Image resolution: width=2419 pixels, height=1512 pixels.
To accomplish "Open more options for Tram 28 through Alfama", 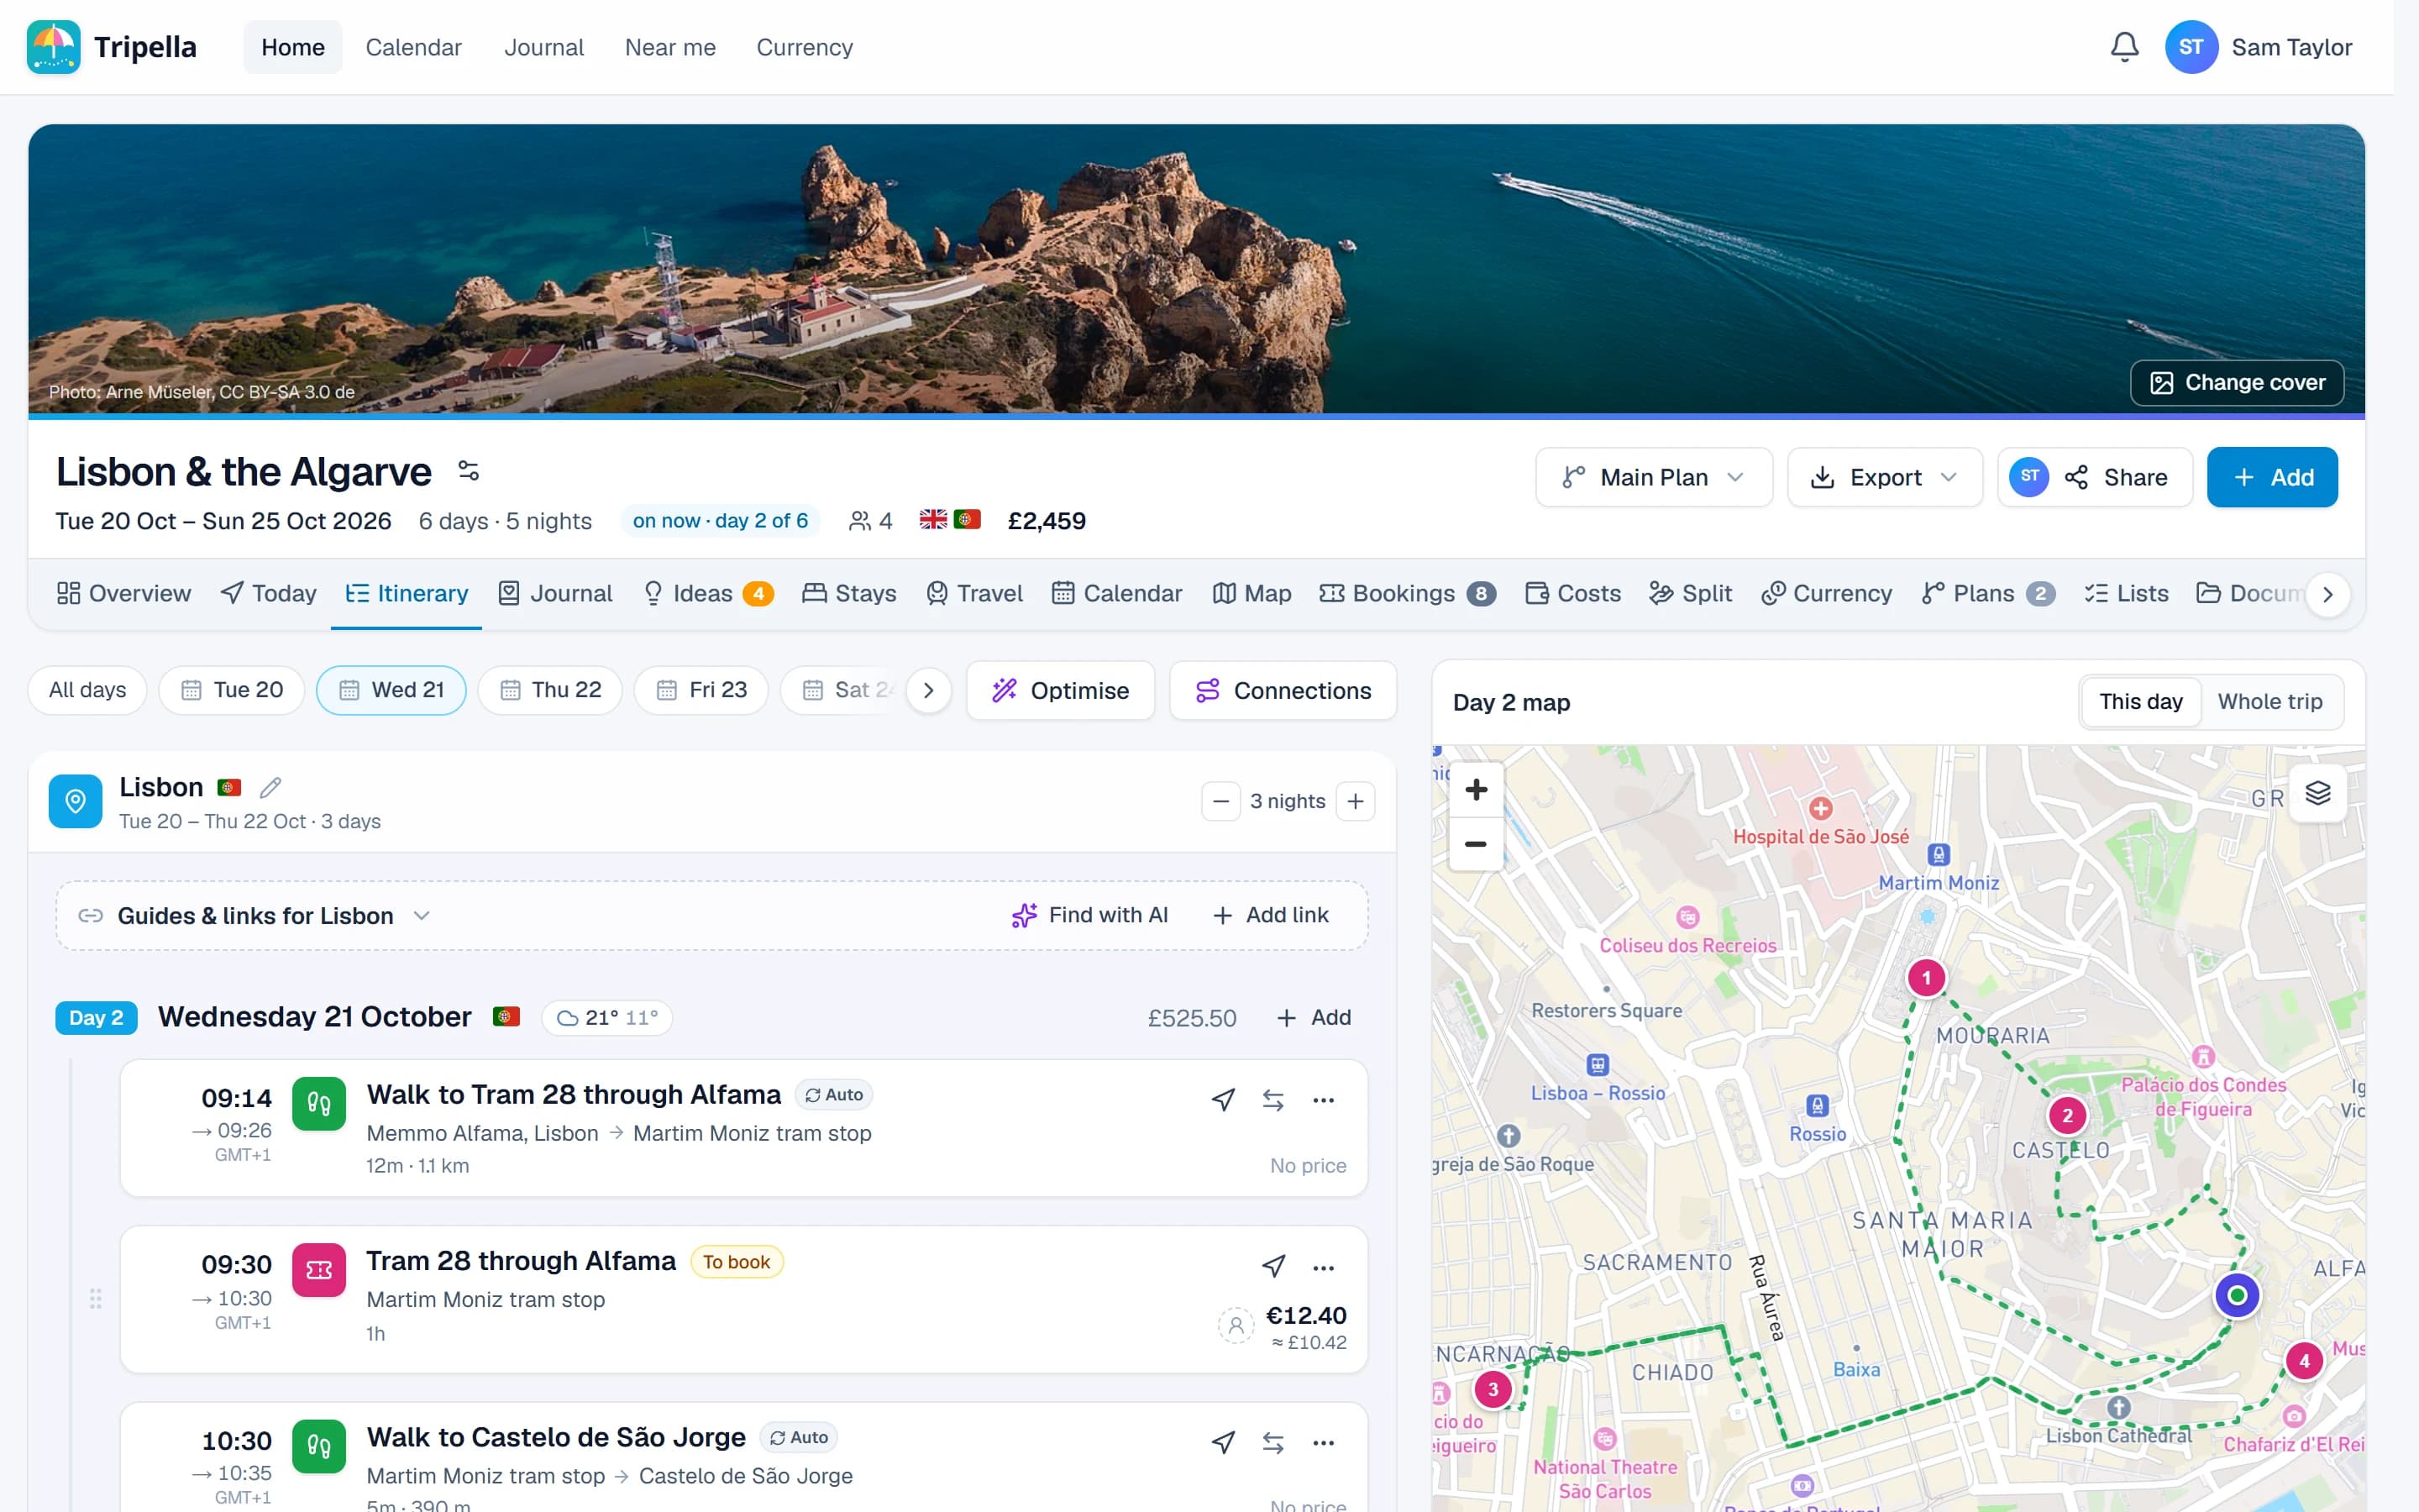I will 1324,1267.
